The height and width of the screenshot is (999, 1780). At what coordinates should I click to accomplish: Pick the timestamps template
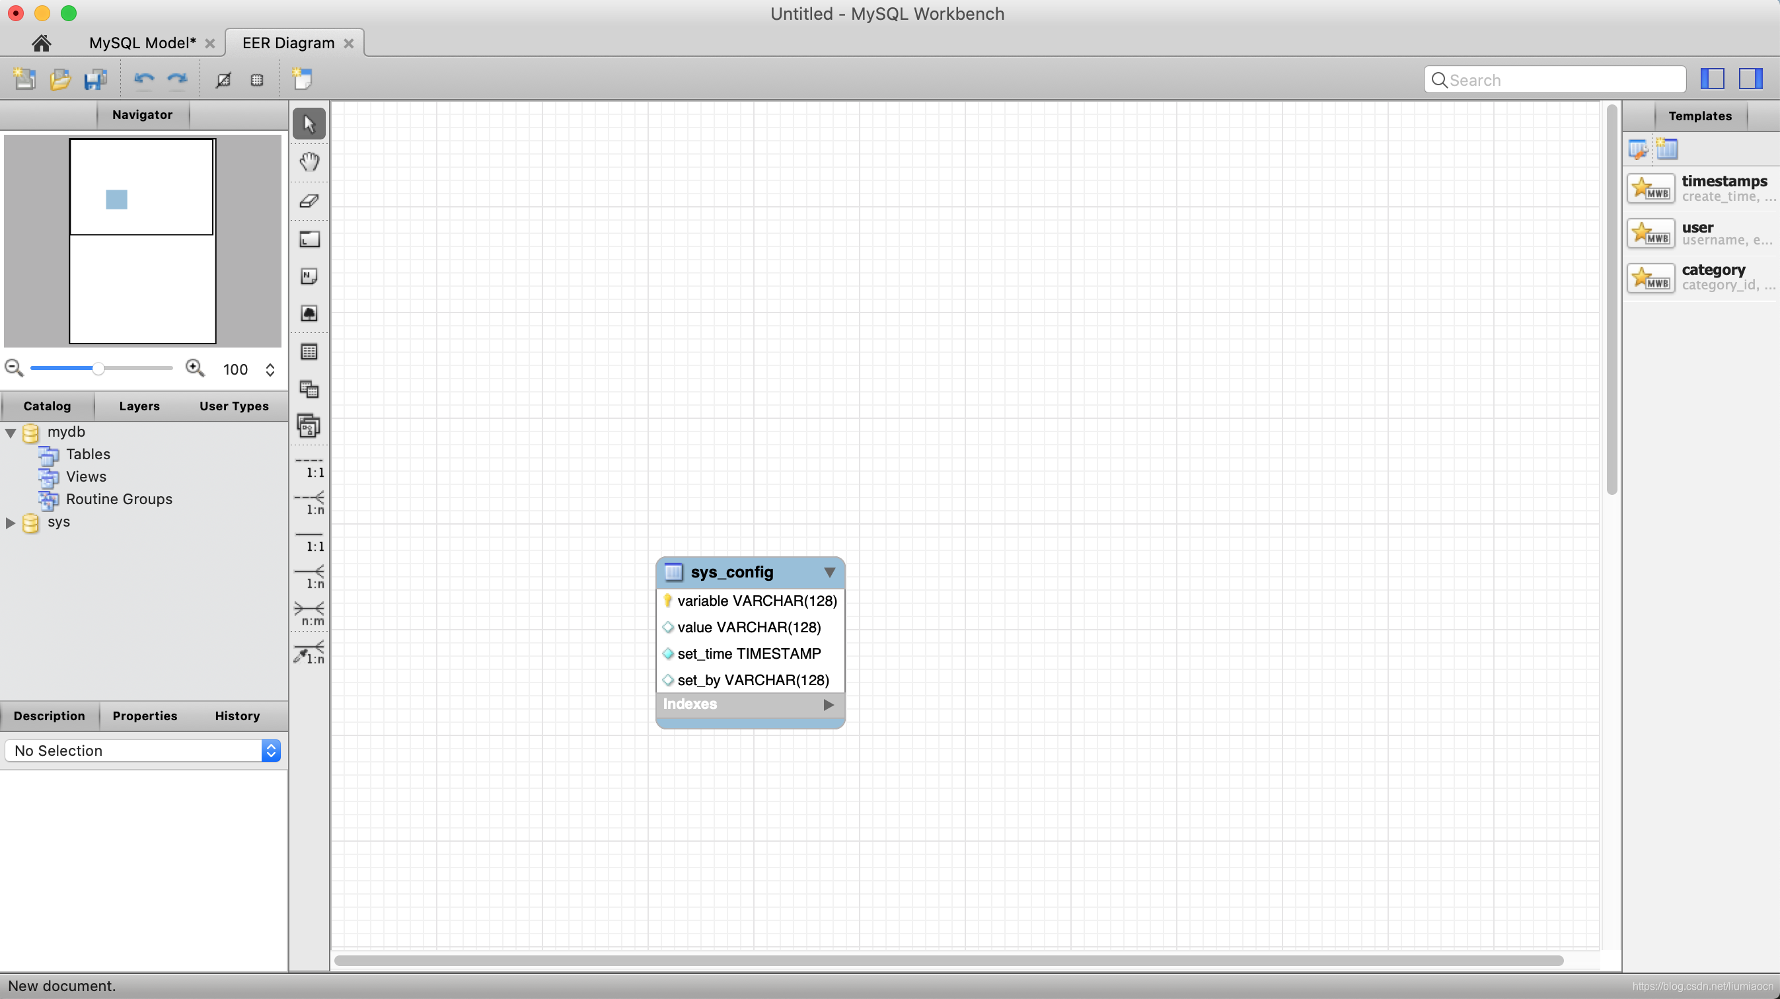tap(1702, 188)
